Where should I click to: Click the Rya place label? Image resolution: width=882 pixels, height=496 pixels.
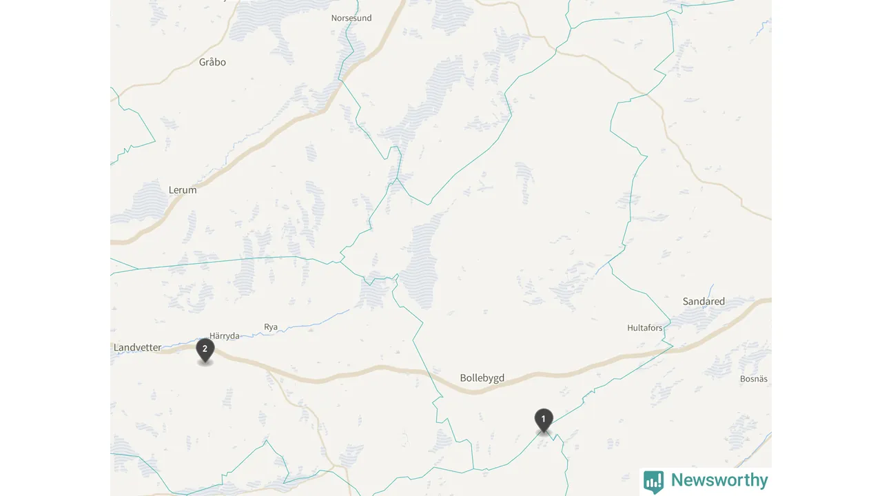(271, 327)
